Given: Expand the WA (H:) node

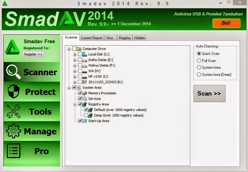Looking at the screenshot, I should [x=75, y=71].
